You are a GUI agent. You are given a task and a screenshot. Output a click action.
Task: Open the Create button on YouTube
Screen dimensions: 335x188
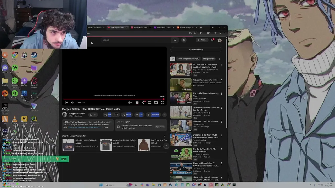(202, 40)
